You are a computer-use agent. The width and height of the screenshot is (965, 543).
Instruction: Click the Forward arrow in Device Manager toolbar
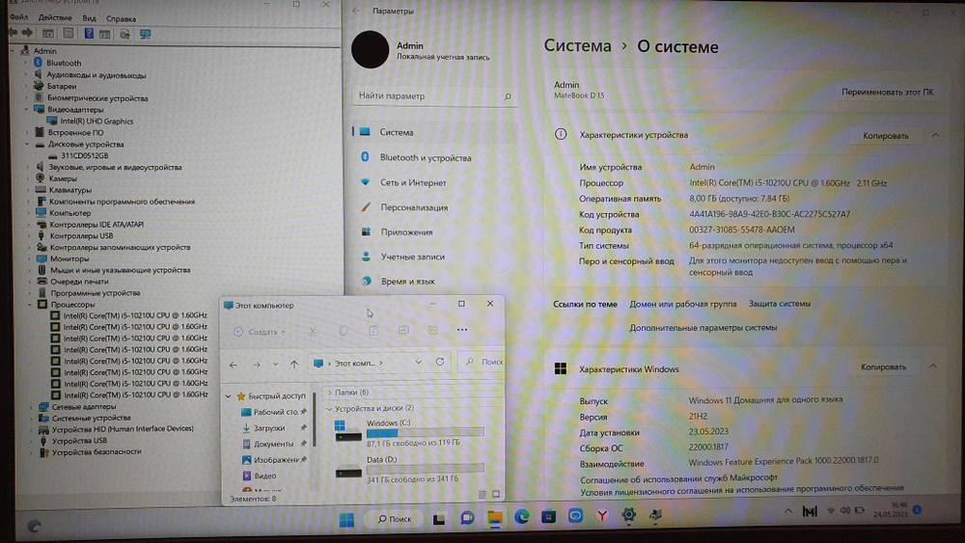(27, 33)
